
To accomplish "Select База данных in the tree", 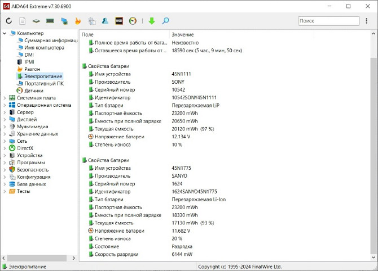I will tap(32, 184).
